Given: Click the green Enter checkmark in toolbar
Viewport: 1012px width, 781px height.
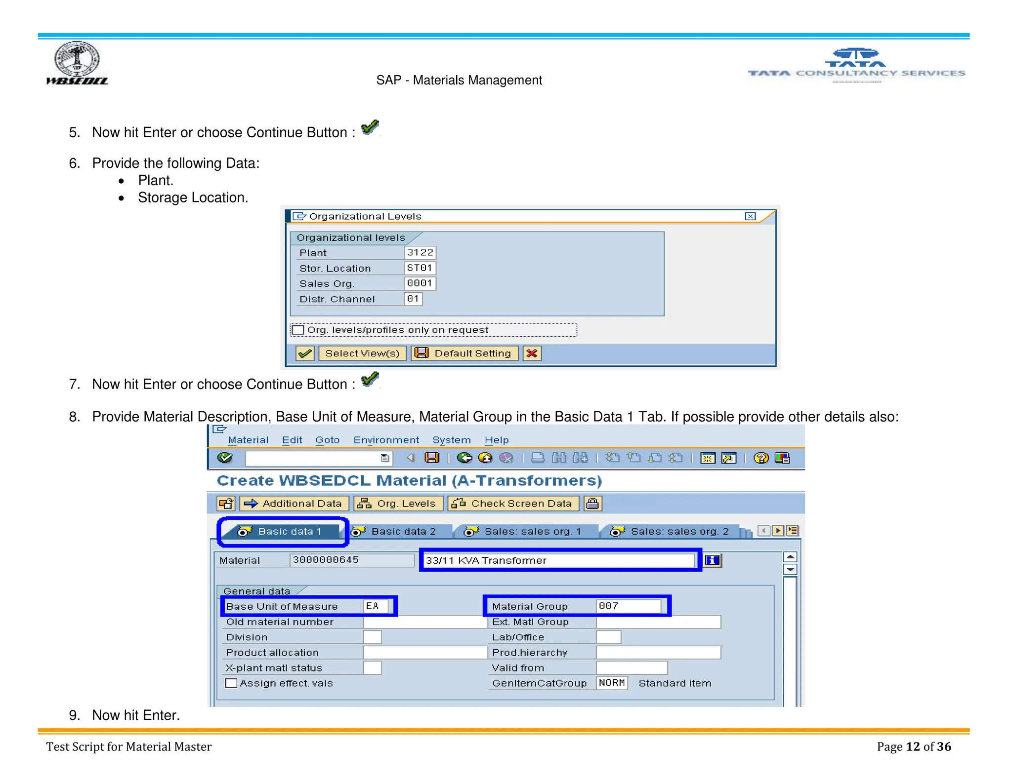Looking at the screenshot, I should [x=225, y=458].
